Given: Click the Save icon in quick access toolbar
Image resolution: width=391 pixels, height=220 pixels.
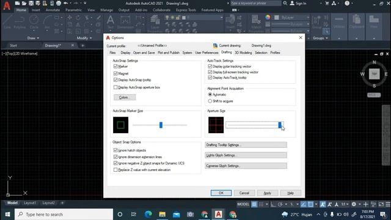Looking at the screenshot, I should click(31, 3).
